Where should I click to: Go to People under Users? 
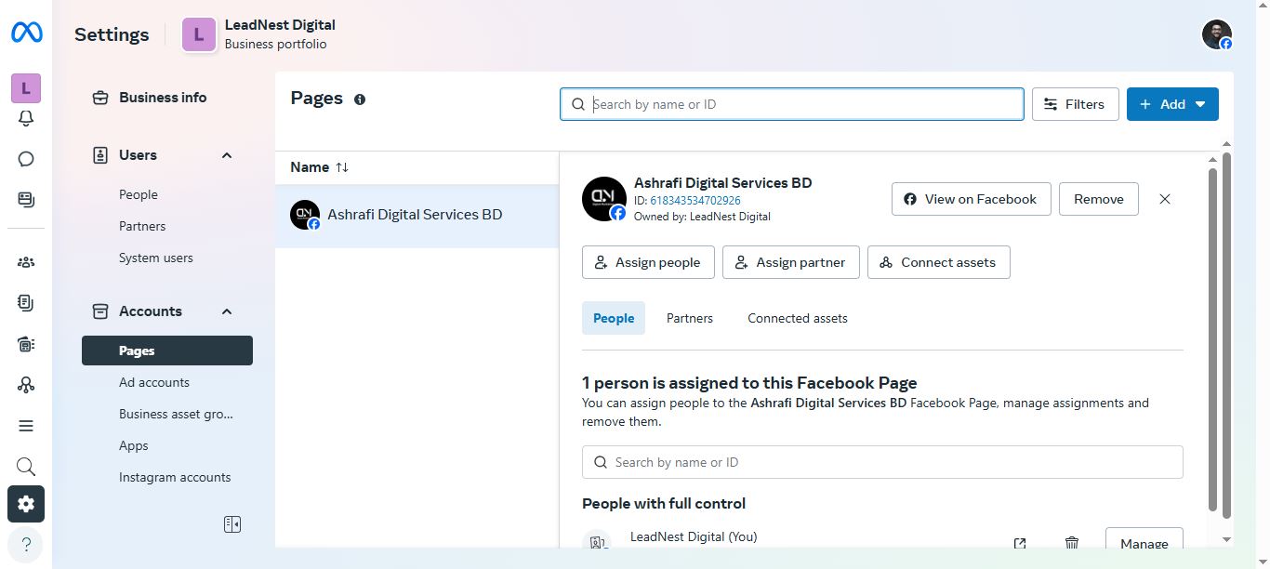(139, 194)
